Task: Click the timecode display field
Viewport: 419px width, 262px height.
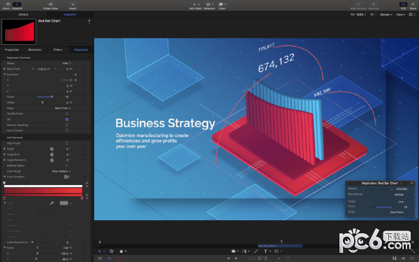Action: point(258,259)
